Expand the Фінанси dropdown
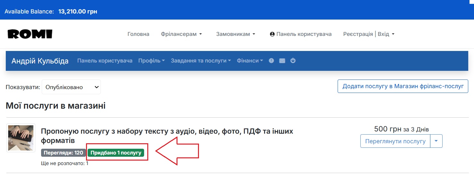Image resolution: width=474 pixels, height=175 pixels. point(250,61)
